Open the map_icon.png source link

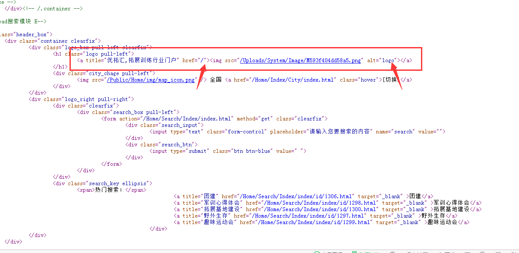[151, 80]
